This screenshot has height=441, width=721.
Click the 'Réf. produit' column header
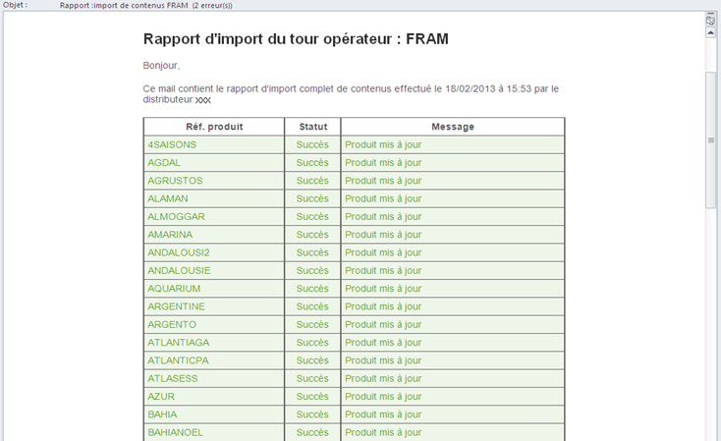(214, 127)
